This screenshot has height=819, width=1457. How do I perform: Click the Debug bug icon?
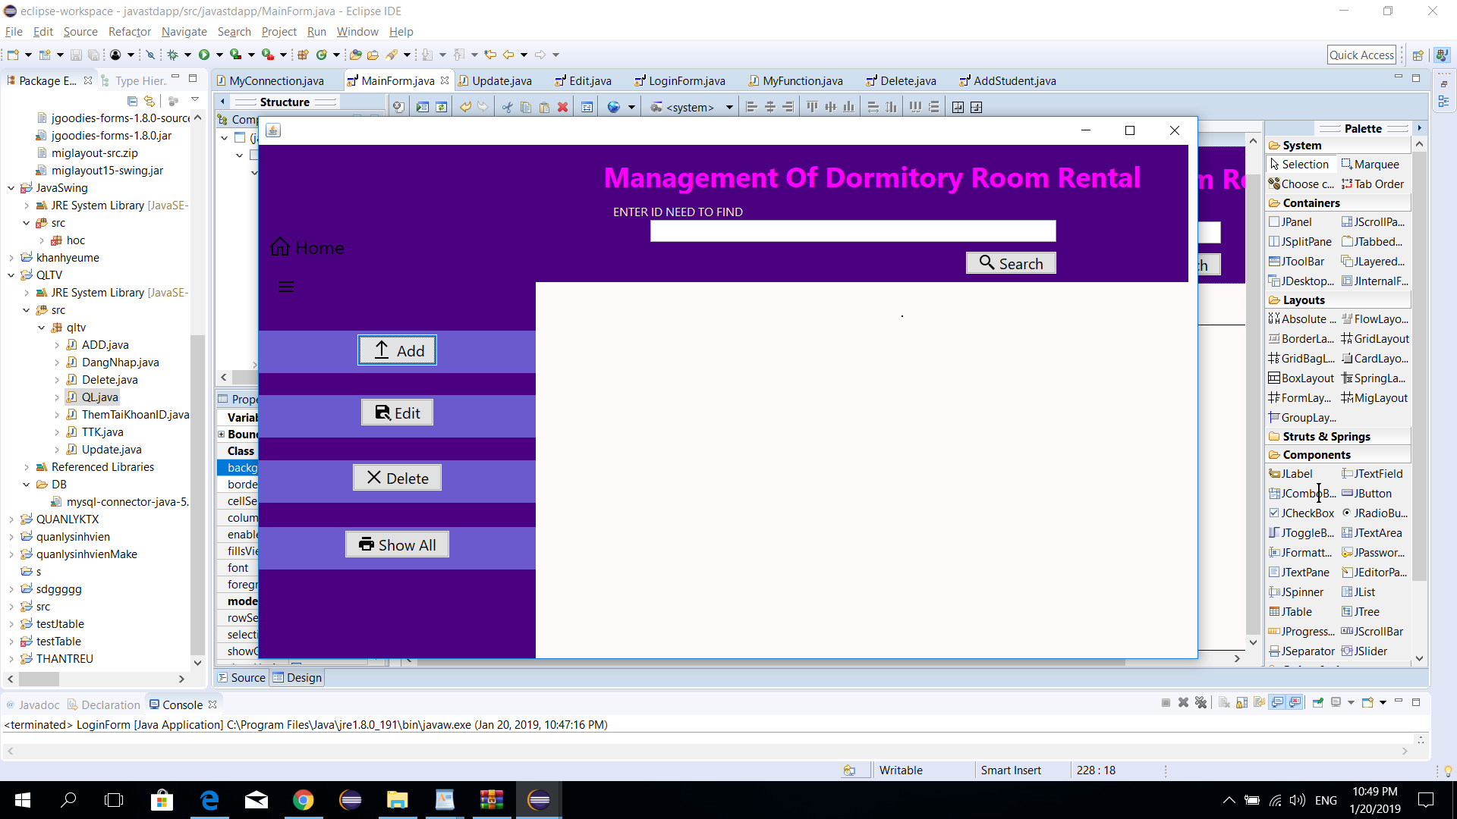pyautogui.click(x=173, y=55)
